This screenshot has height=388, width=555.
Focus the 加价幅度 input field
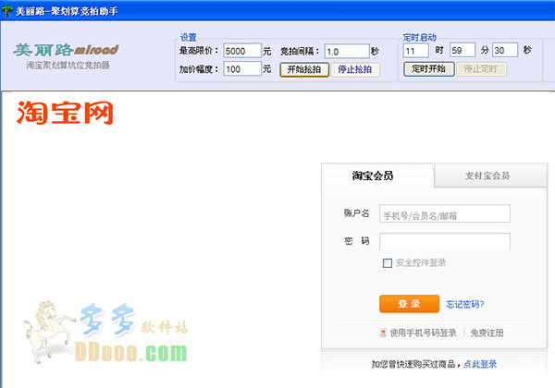click(x=242, y=69)
